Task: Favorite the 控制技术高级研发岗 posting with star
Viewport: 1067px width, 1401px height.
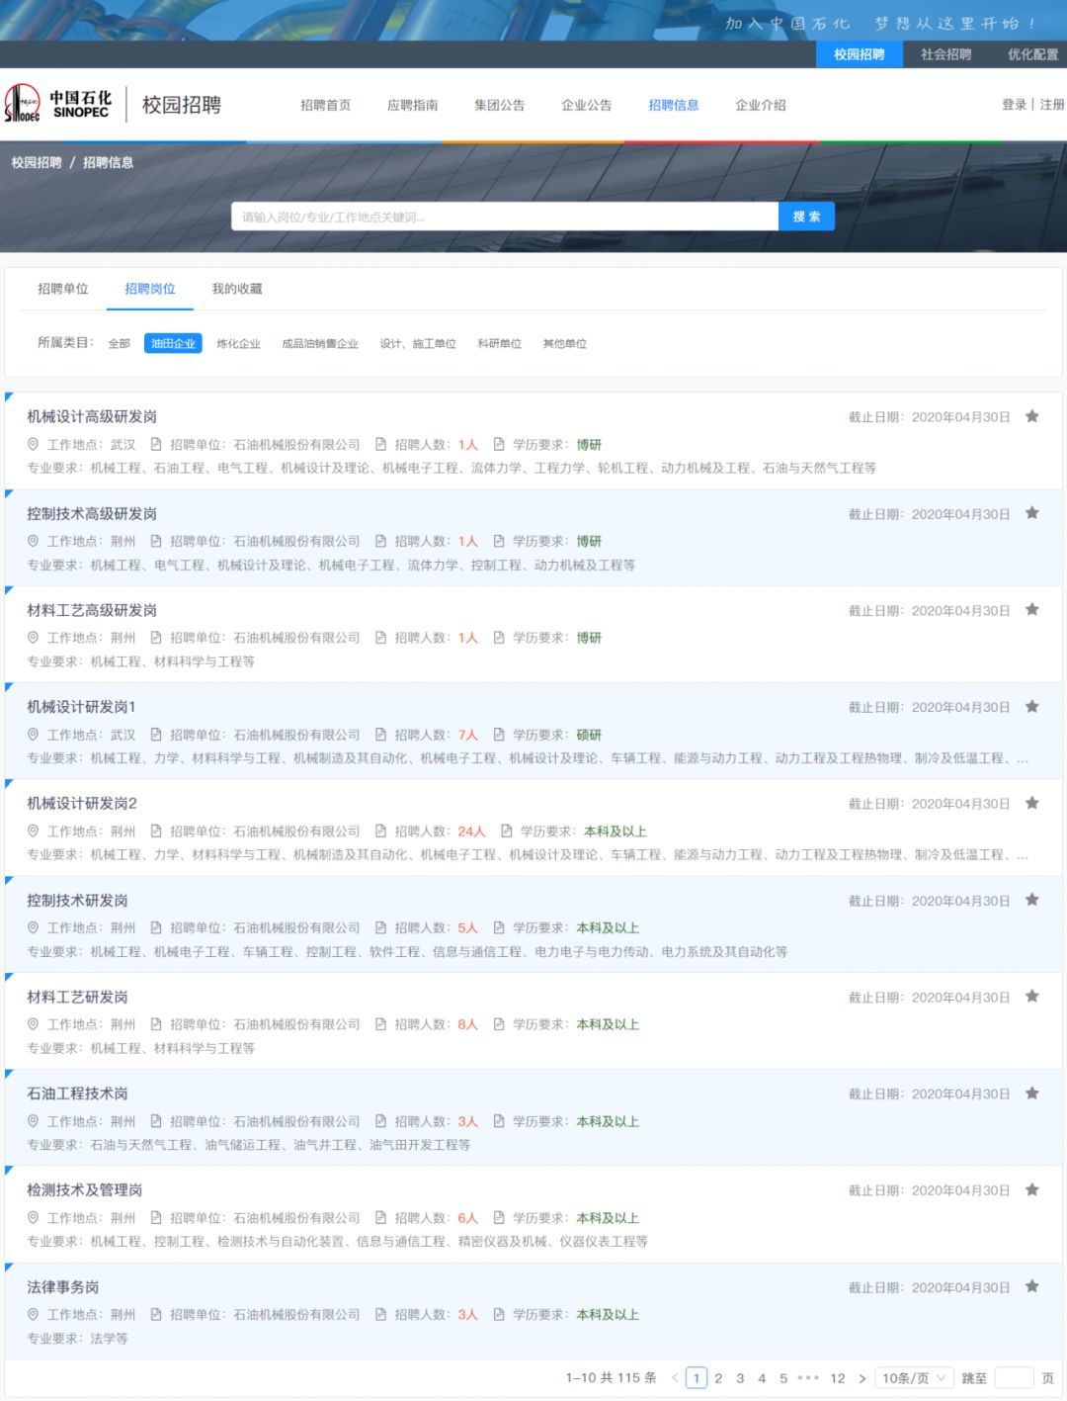Action: tap(1031, 513)
